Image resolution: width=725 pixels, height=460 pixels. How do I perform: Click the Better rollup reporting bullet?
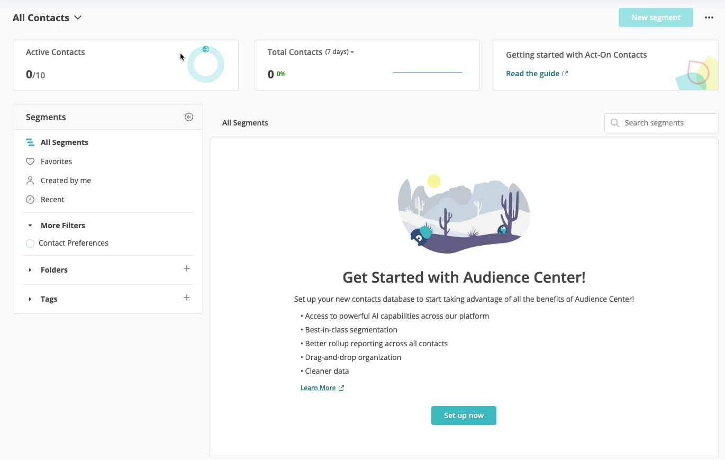point(374,344)
